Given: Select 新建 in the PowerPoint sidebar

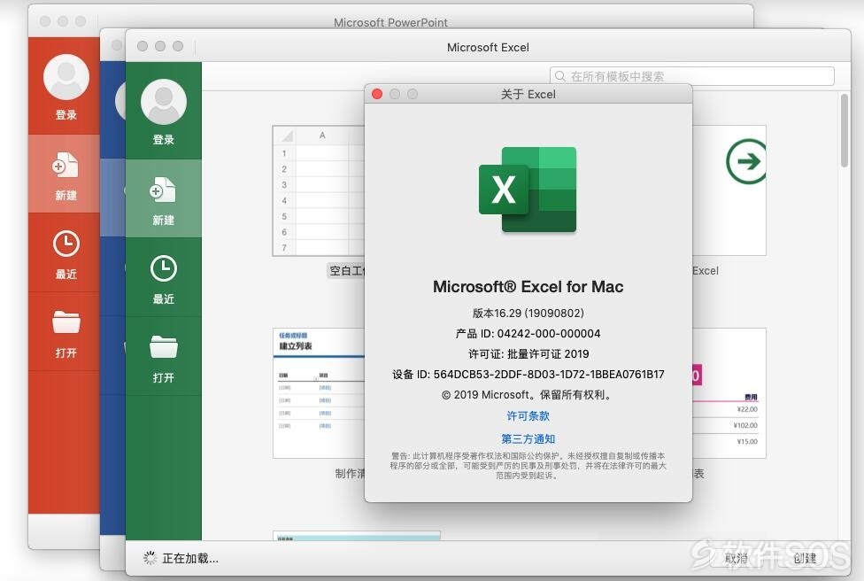Looking at the screenshot, I should tap(65, 174).
